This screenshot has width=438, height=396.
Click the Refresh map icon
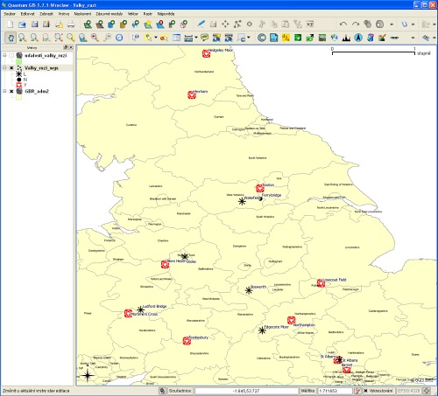click(x=119, y=38)
